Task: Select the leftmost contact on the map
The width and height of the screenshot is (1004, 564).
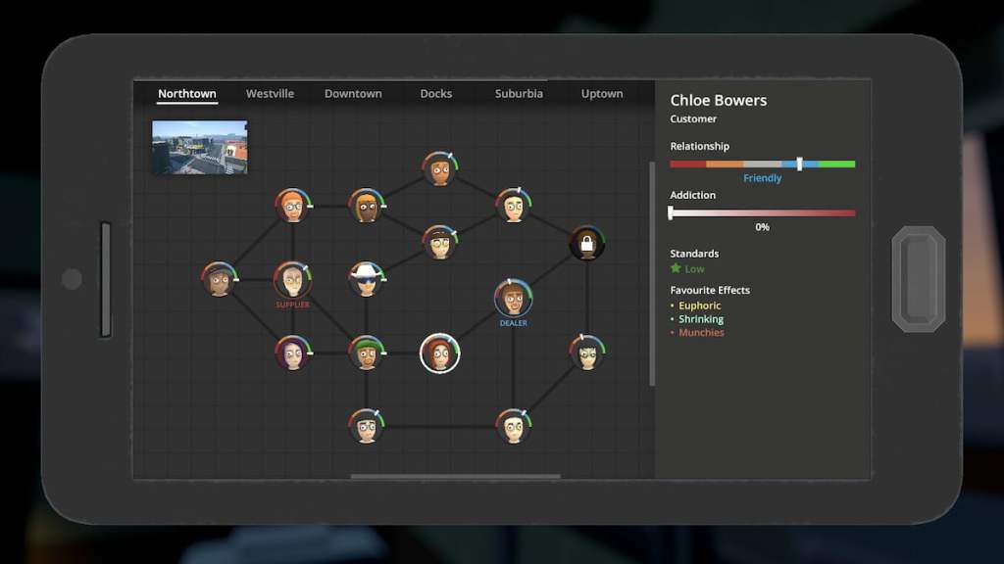Action: point(219,280)
